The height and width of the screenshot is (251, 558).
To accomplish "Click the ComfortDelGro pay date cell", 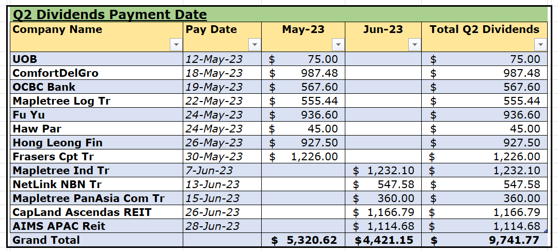I will [x=222, y=73].
